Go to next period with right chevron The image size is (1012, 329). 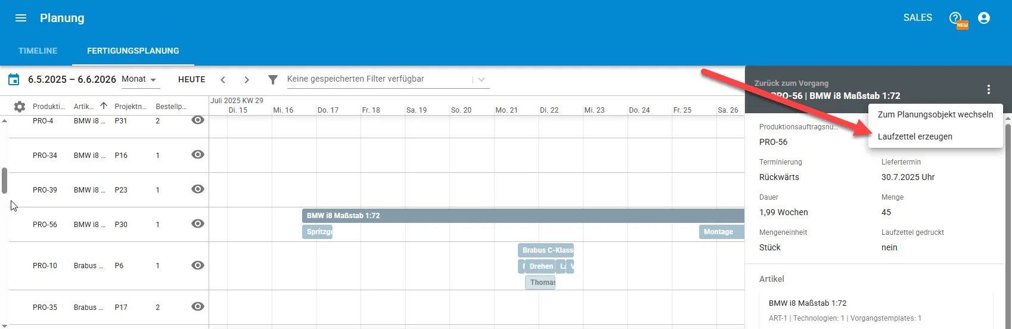click(247, 80)
